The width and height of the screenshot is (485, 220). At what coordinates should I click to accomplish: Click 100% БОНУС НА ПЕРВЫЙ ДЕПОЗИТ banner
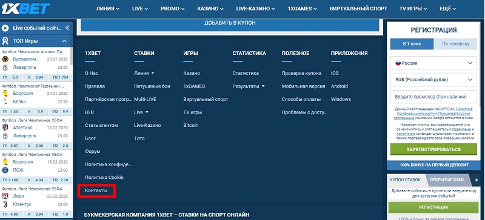click(x=433, y=165)
